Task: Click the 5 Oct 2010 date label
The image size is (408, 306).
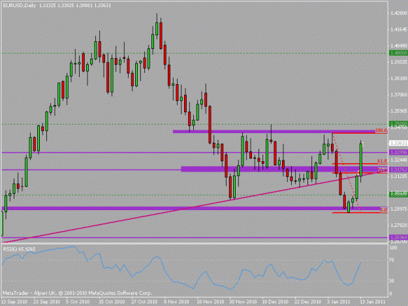Action: click(x=78, y=302)
